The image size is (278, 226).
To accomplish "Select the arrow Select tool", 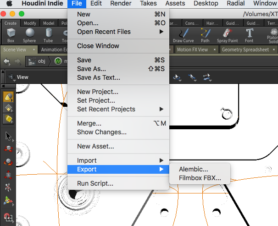I will click(8, 137).
